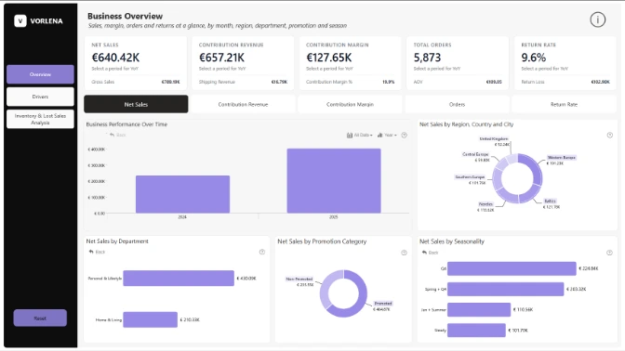This screenshot has width=625, height=351.
Task: Open the Drivers page in sidebar
Action: (x=40, y=97)
